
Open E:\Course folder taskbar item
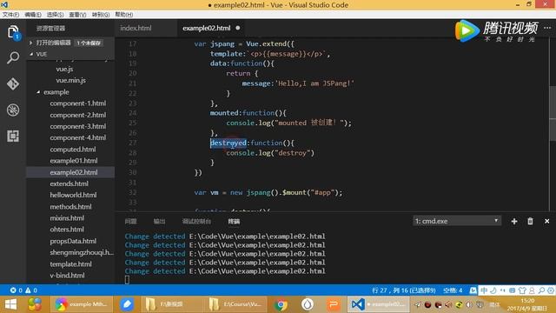[235, 304]
